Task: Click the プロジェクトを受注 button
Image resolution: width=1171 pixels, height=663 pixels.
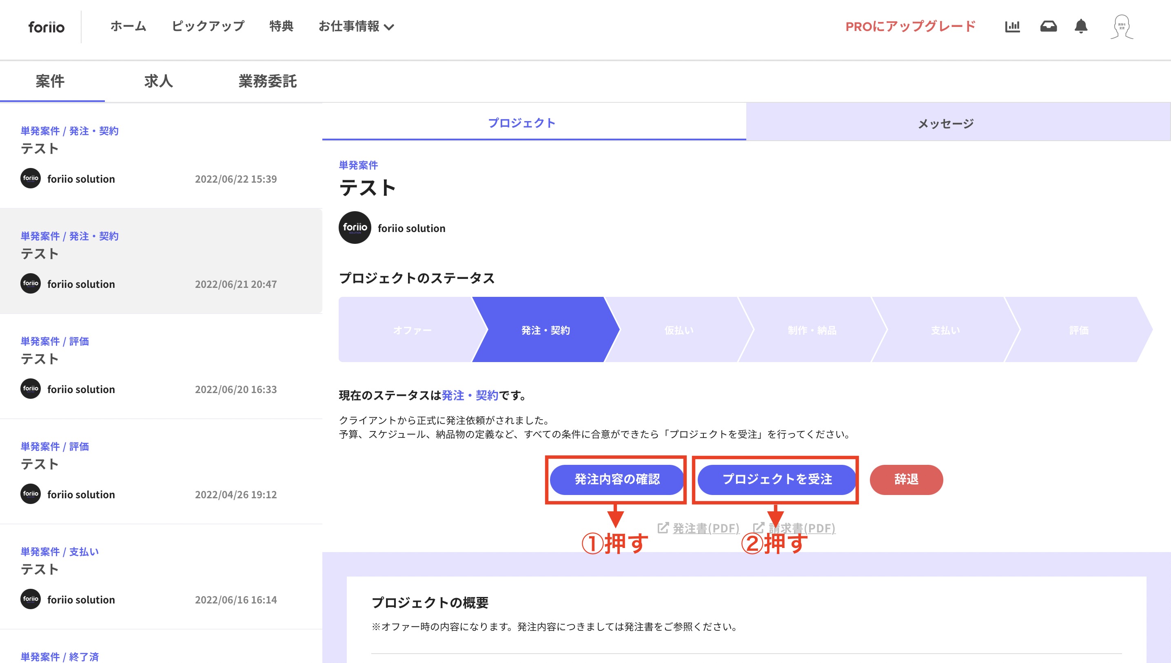Action: [x=777, y=480]
